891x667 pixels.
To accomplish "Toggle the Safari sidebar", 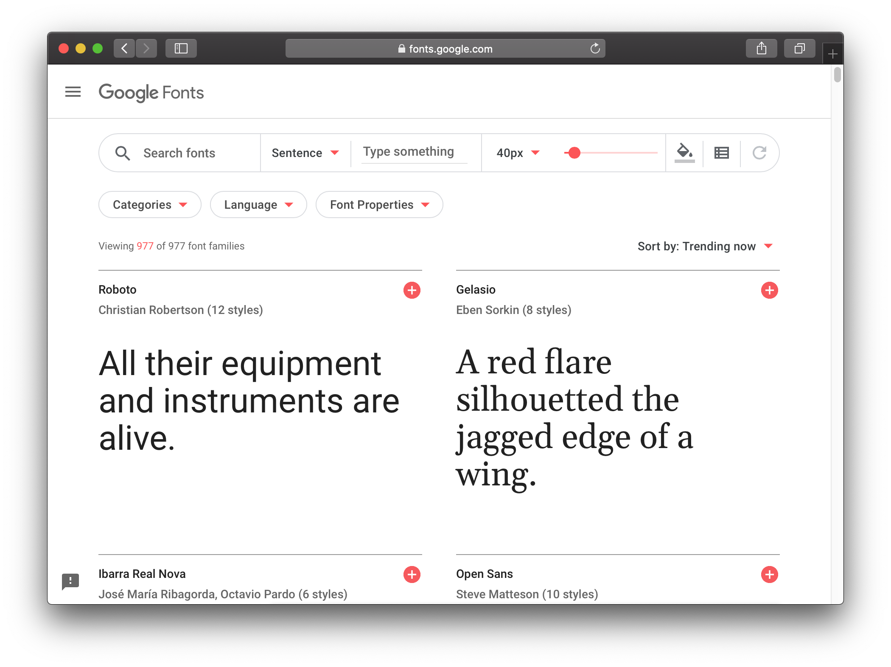I will tap(181, 48).
